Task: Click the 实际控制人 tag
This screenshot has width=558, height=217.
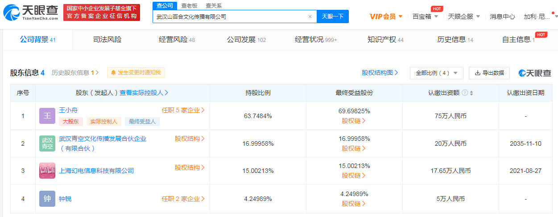Action: 103,121
